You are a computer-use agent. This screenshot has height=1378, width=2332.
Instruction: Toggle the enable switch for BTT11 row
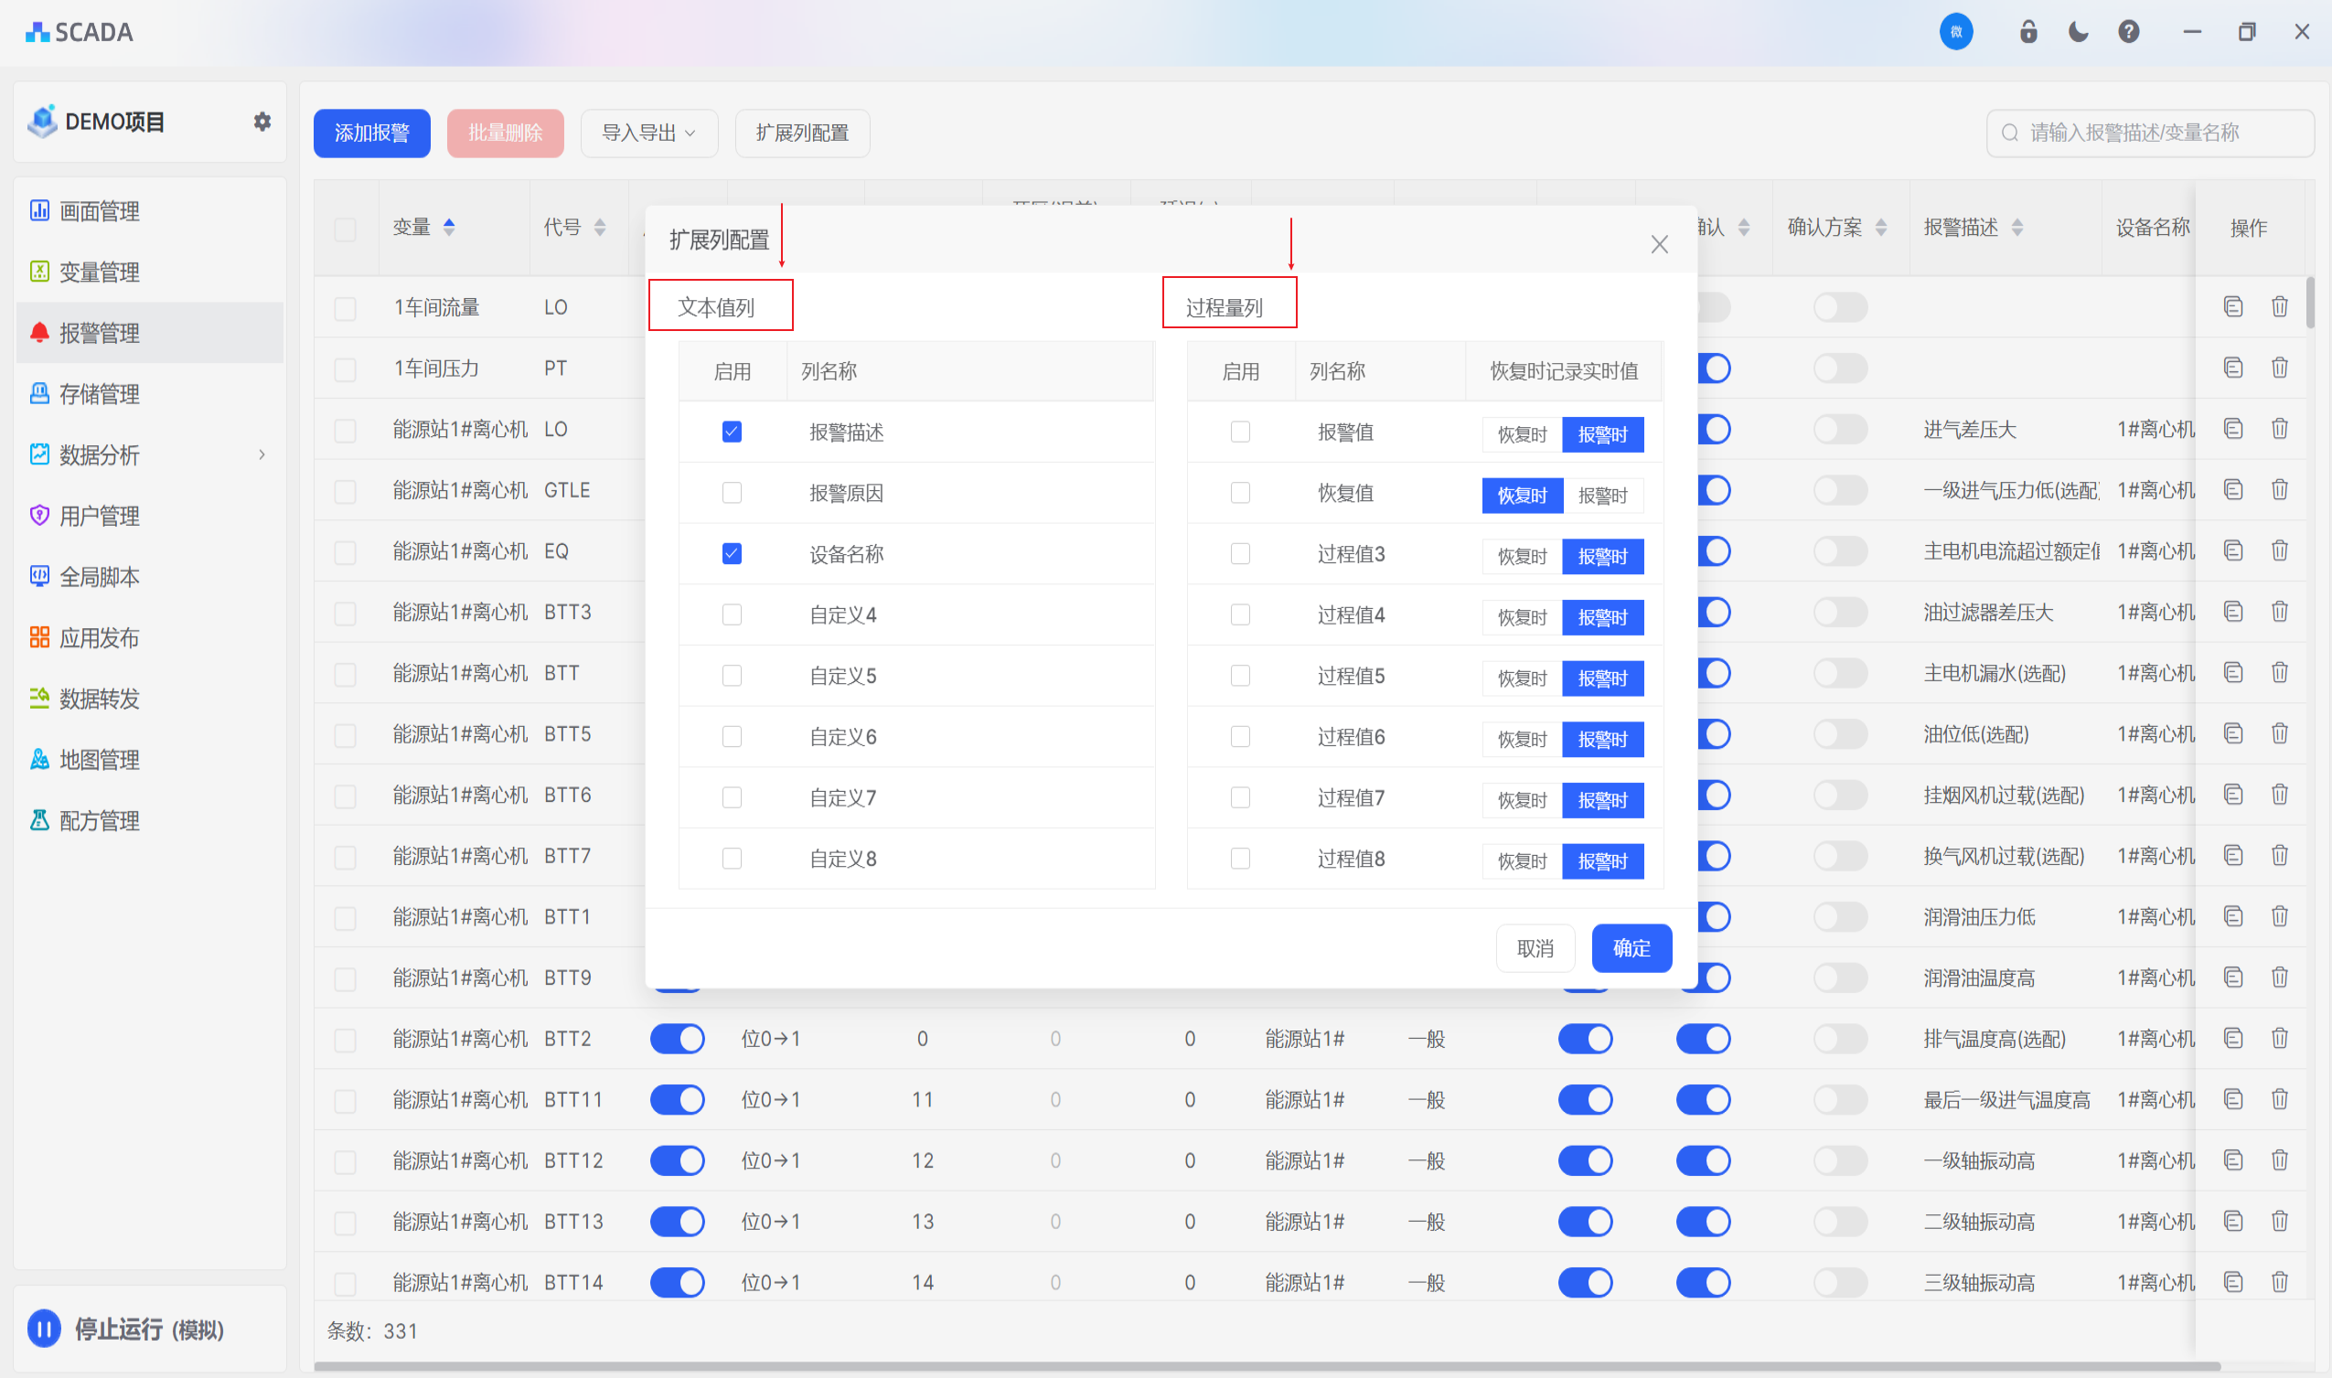click(x=677, y=1099)
